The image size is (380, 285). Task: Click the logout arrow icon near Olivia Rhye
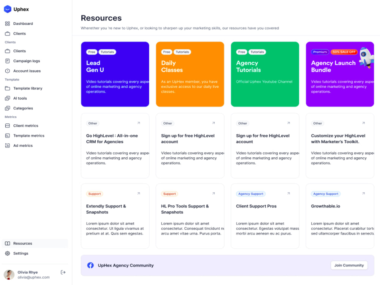point(63,272)
